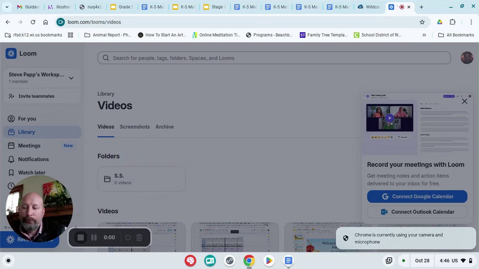Click Invite teammates
The image size is (479, 269).
click(x=36, y=96)
